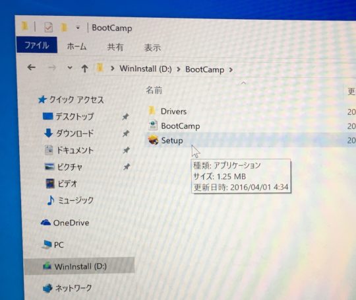
Task: Expand the chevron before WinInstall (D:)
Action: pos(112,68)
